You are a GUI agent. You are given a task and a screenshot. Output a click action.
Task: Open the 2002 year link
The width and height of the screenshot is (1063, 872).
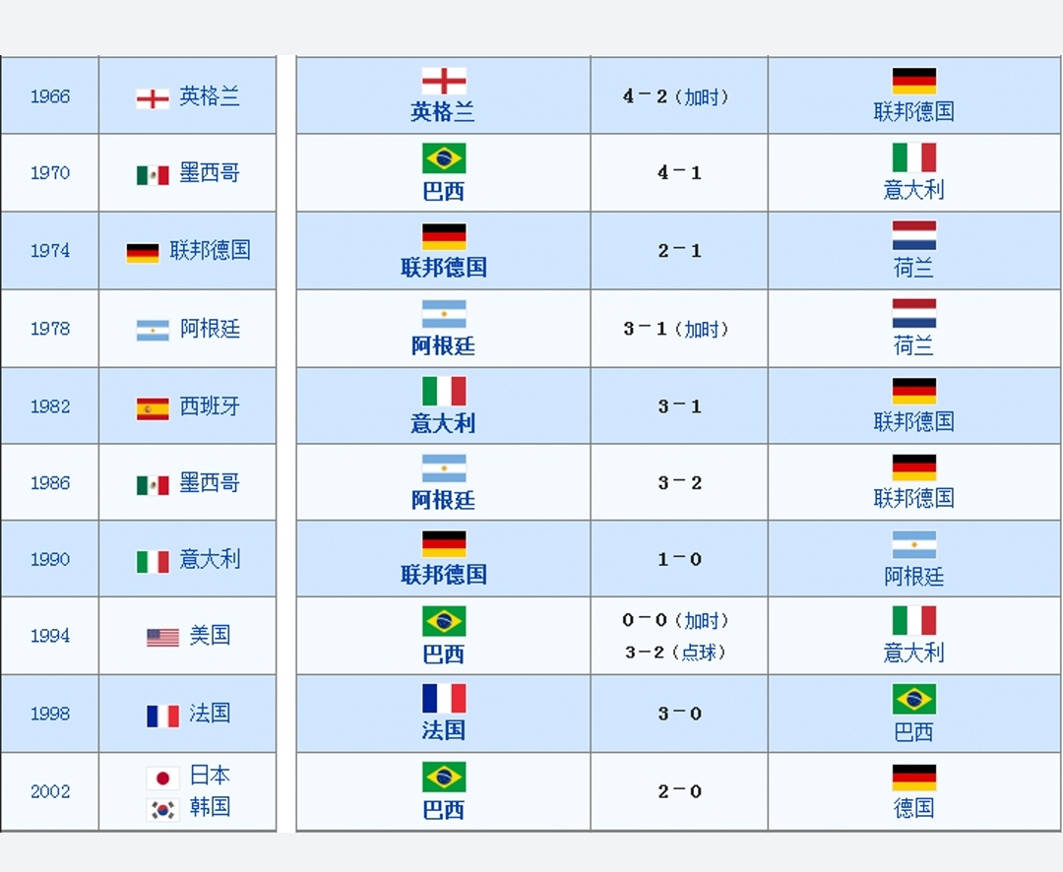point(50,791)
